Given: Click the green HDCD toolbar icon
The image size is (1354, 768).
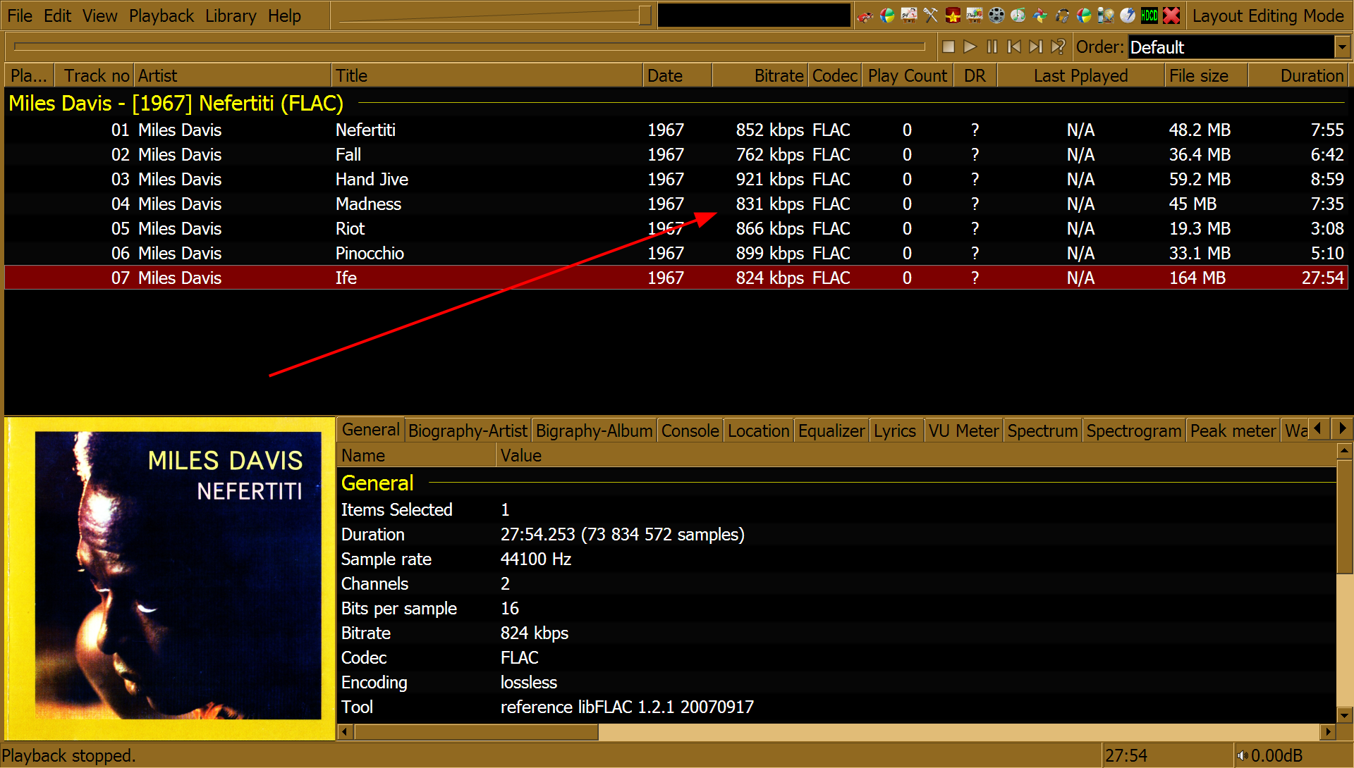Looking at the screenshot, I should click(x=1149, y=16).
